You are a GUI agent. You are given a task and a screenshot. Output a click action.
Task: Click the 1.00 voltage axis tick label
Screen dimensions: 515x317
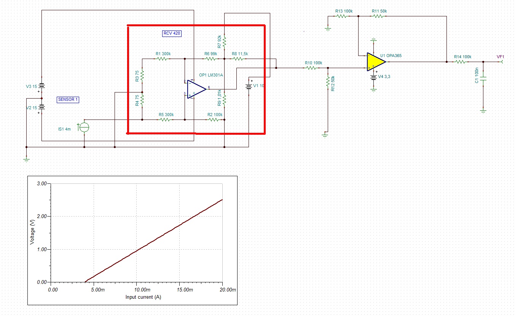coord(41,250)
